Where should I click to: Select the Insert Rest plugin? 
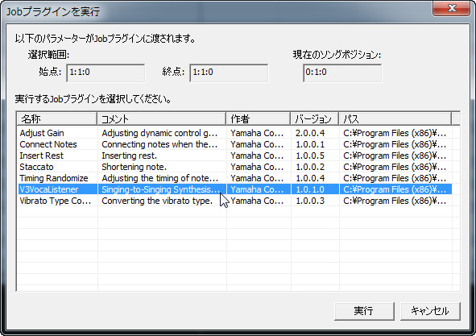(x=235, y=156)
